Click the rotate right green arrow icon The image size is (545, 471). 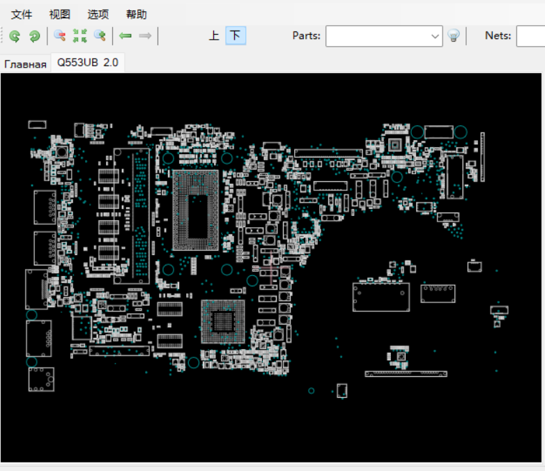tap(34, 36)
